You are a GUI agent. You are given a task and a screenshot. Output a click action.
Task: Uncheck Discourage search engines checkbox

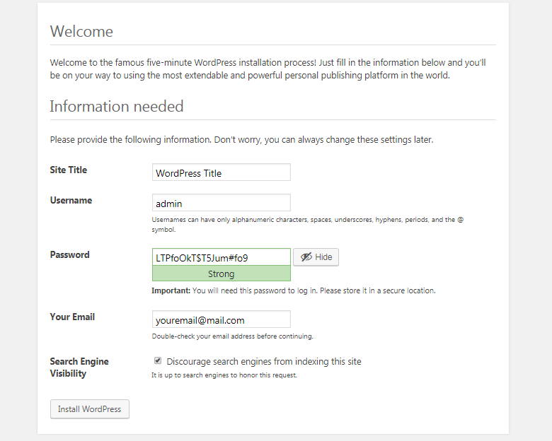(158, 360)
